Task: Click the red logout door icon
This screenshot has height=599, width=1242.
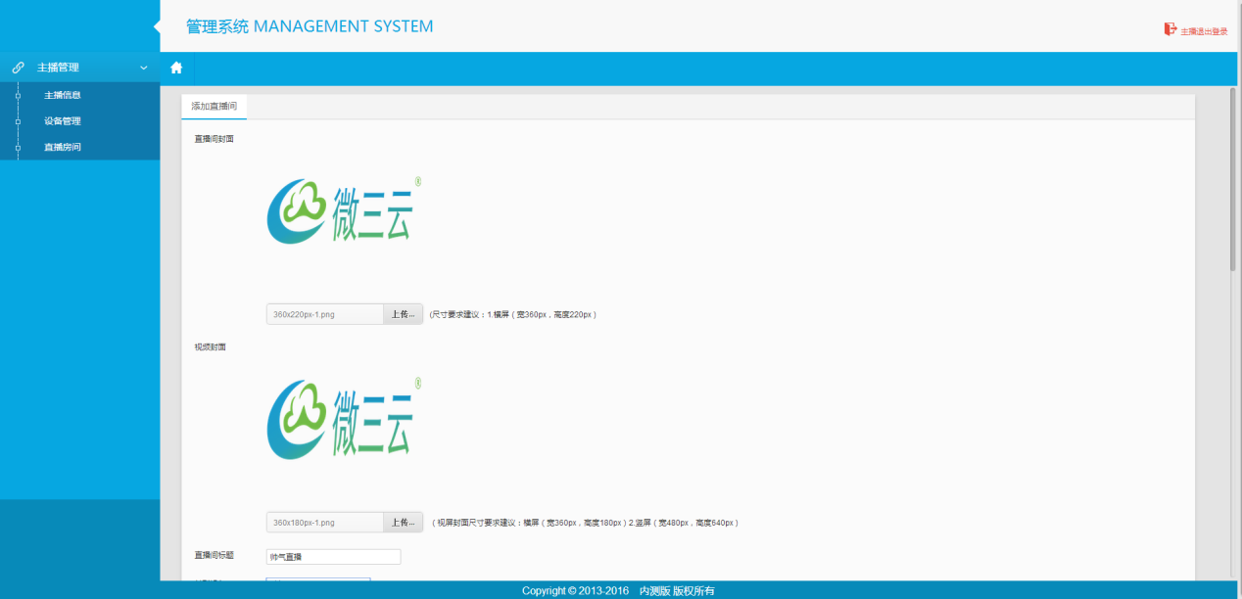Action: coord(1170,29)
